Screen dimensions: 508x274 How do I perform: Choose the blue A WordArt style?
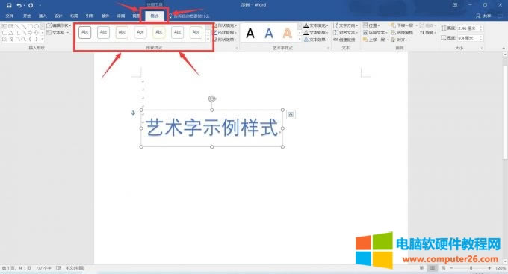pyautogui.click(x=269, y=33)
